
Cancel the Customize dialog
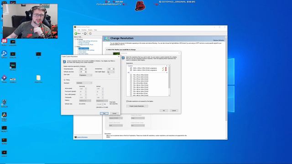(x=174, y=110)
